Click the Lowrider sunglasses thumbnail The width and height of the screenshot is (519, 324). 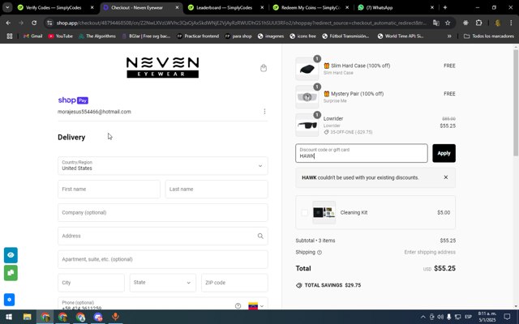pos(307,125)
